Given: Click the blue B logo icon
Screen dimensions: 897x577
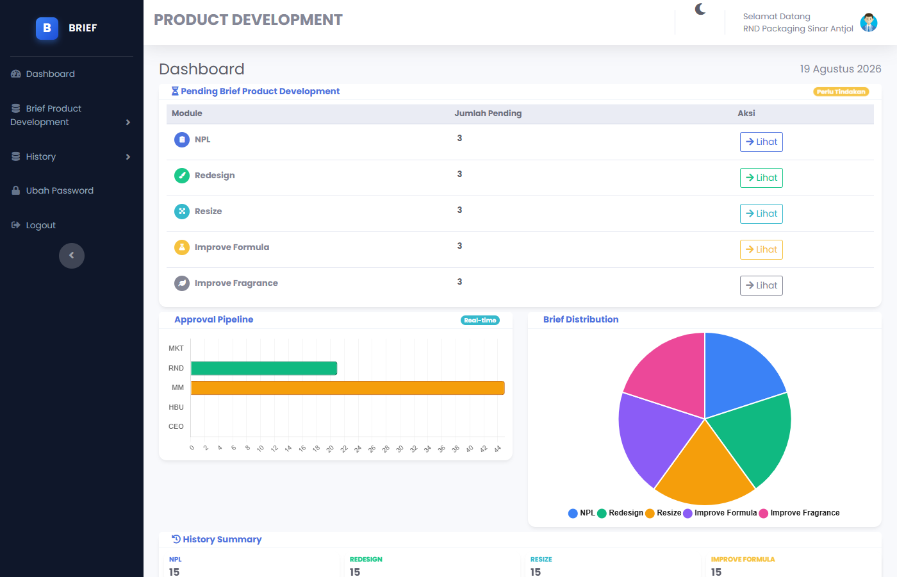Looking at the screenshot, I should click(x=47, y=28).
